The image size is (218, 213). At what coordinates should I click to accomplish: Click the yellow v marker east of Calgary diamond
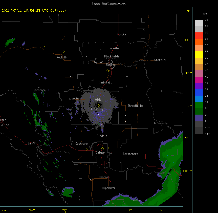coord(108,147)
